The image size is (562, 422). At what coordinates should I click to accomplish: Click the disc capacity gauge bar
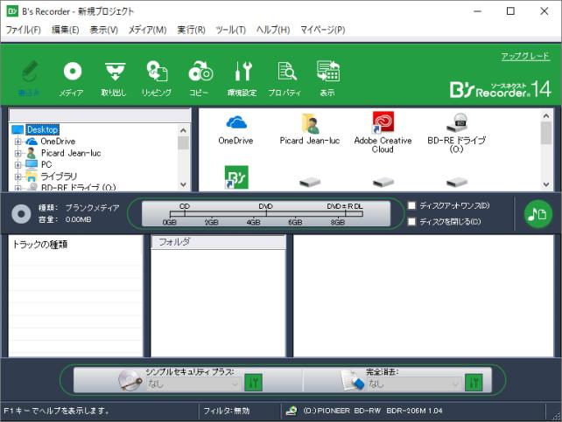pyautogui.click(x=266, y=214)
